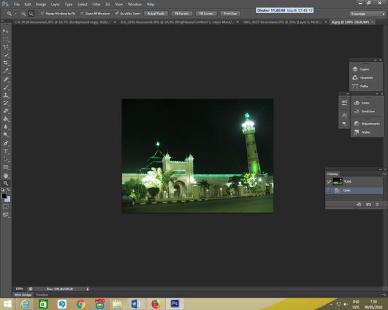The image size is (388, 310).
Task: Select the Horizontal Type tool
Action: 6,151
